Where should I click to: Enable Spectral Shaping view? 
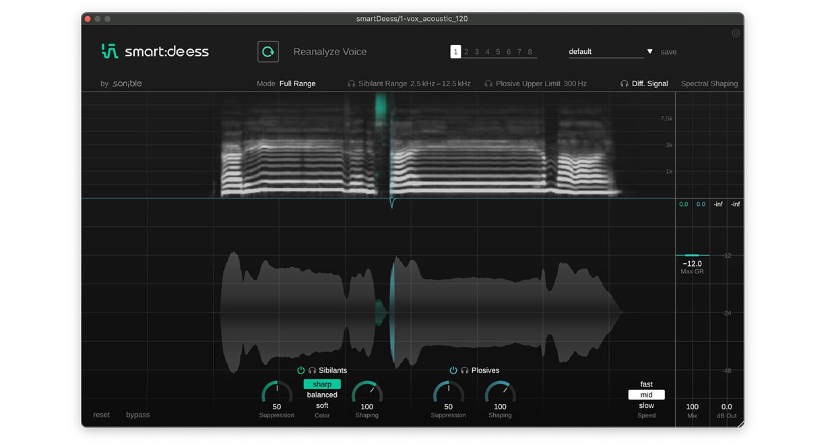tap(709, 84)
